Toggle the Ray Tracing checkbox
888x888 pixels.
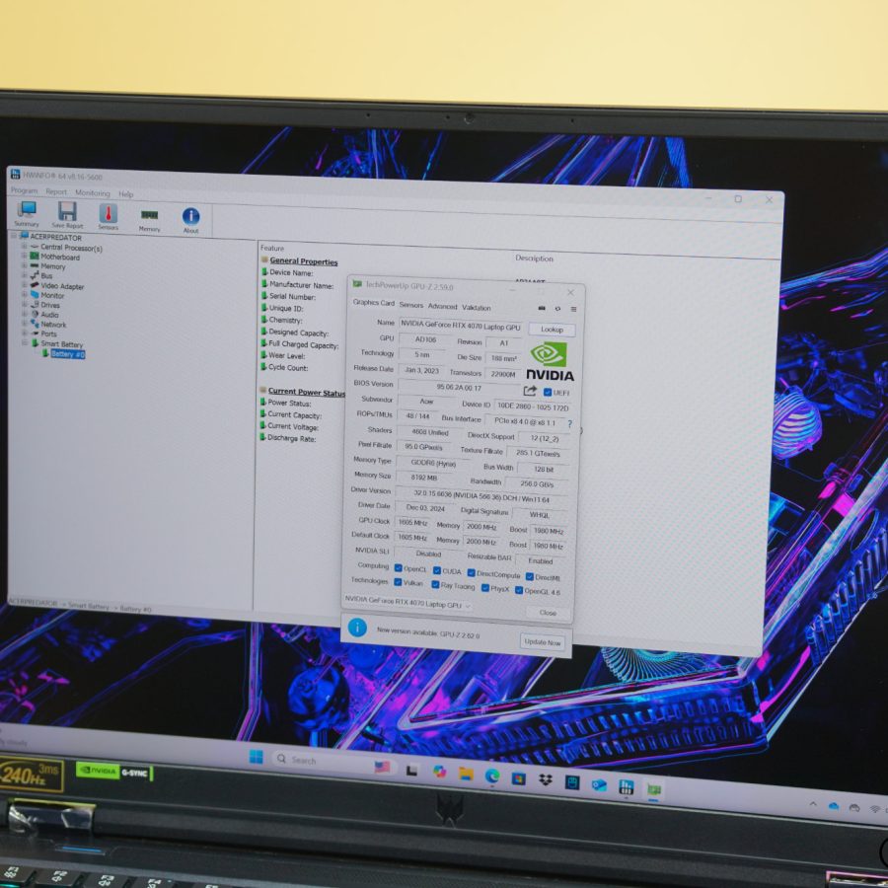(435, 584)
